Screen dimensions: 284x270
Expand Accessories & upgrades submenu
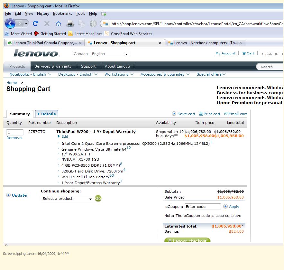tap(165, 74)
